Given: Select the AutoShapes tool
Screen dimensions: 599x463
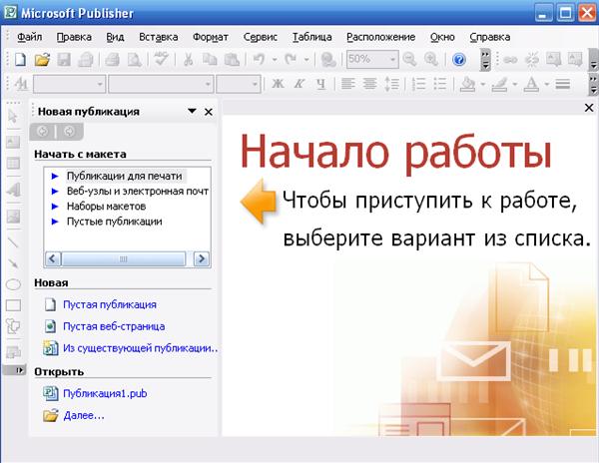Looking at the screenshot, I should click(13, 326).
